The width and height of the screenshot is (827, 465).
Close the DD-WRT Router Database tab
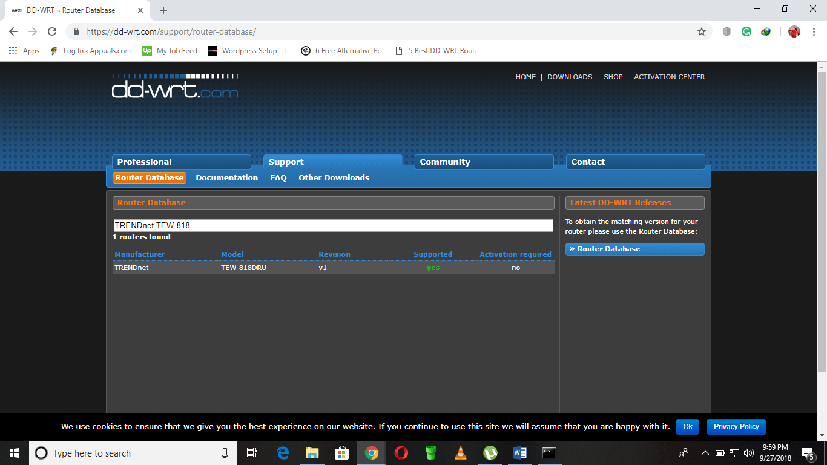pos(140,10)
